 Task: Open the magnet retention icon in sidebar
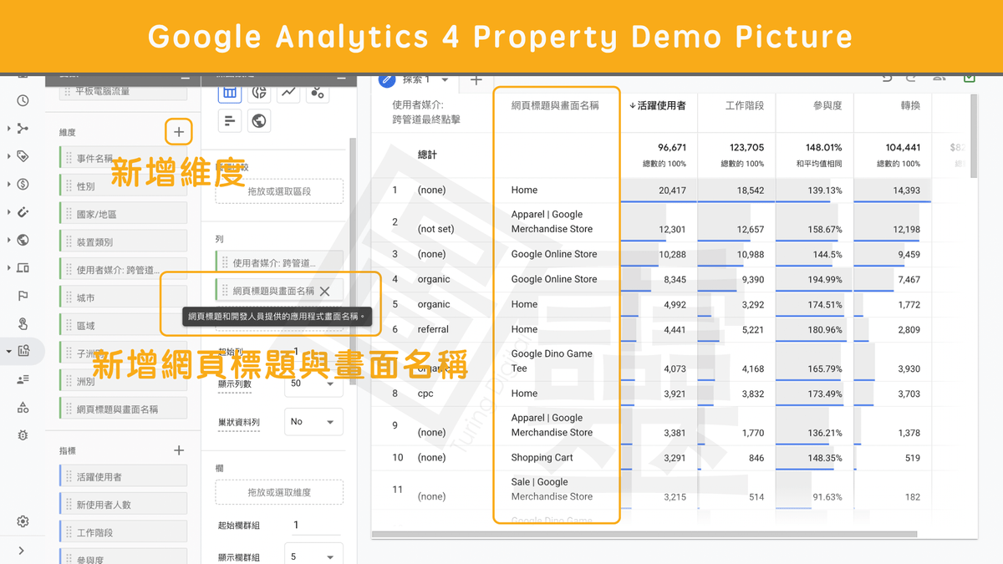(x=23, y=212)
